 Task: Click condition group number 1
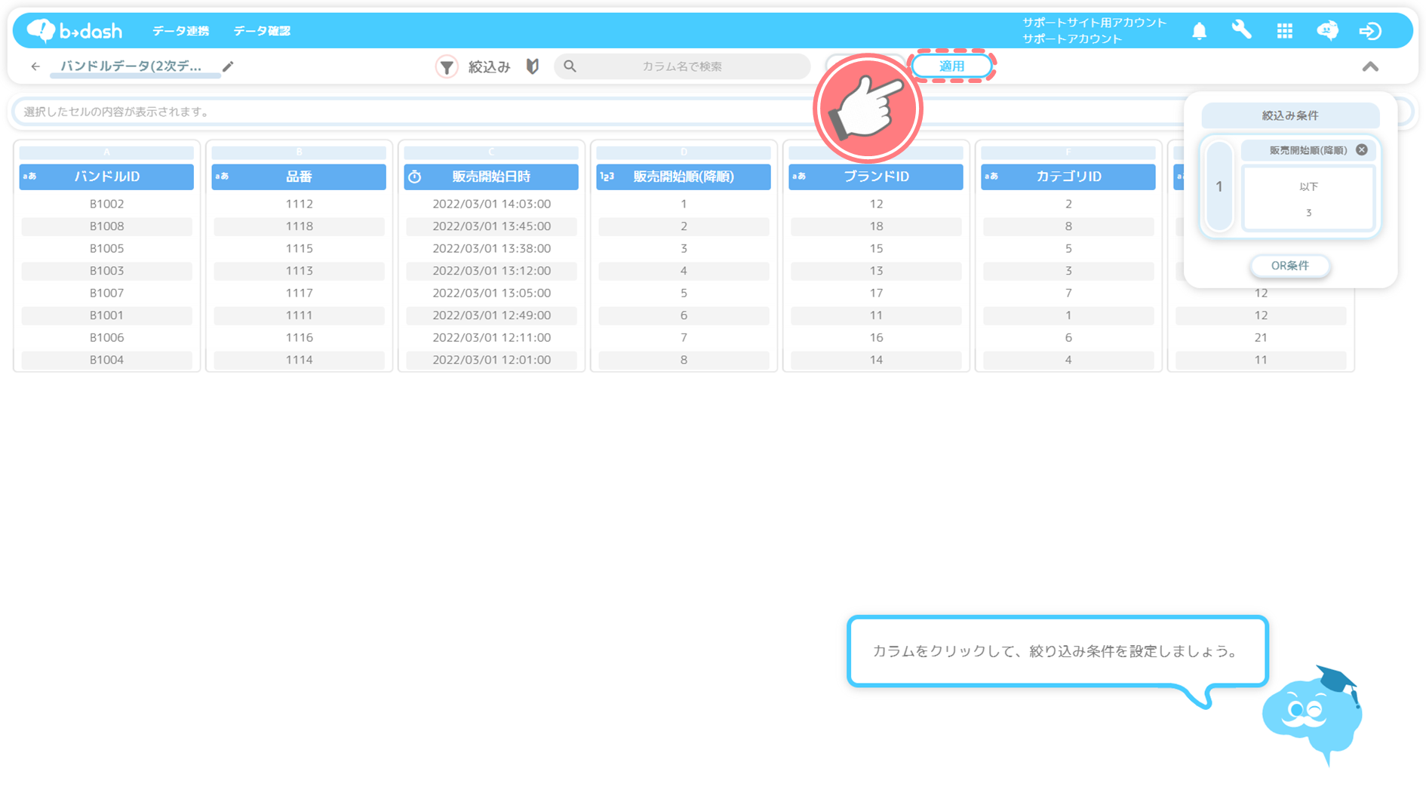coord(1219,186)
